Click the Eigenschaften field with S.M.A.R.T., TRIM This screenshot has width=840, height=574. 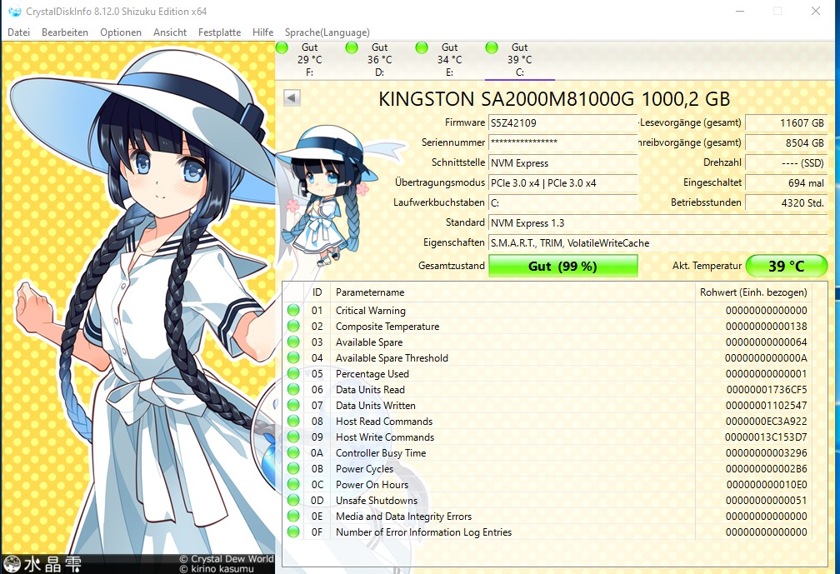tap(657, 242)
